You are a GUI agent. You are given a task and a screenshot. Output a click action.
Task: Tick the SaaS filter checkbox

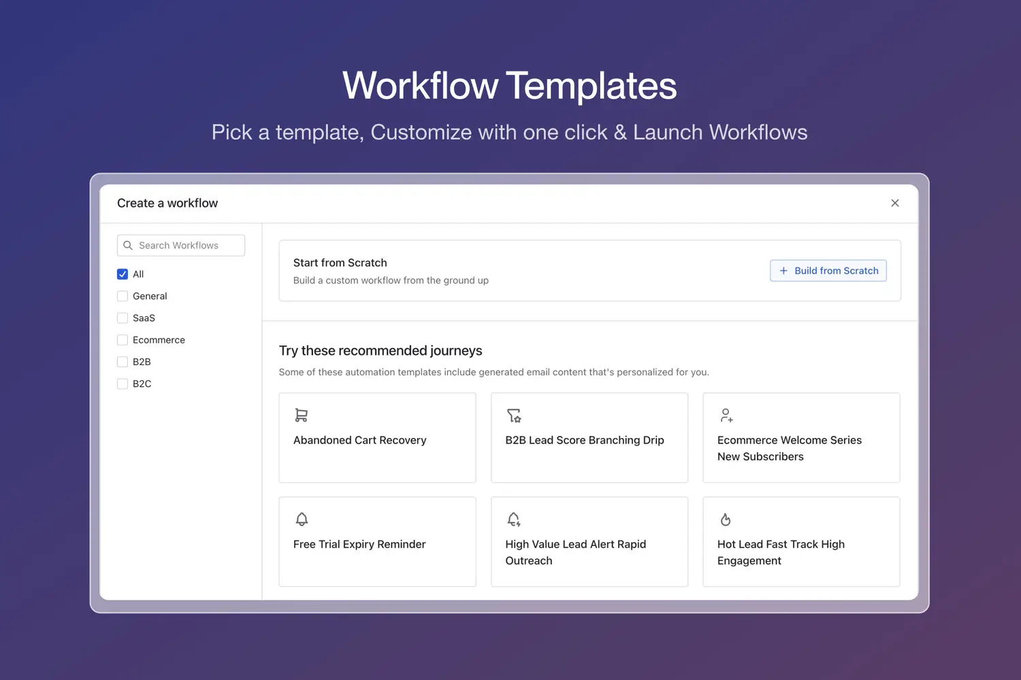(x=123, y=318)
